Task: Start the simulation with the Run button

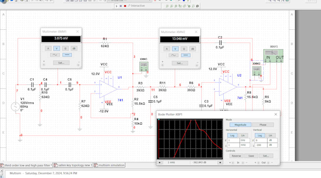Action: point(117,6)
